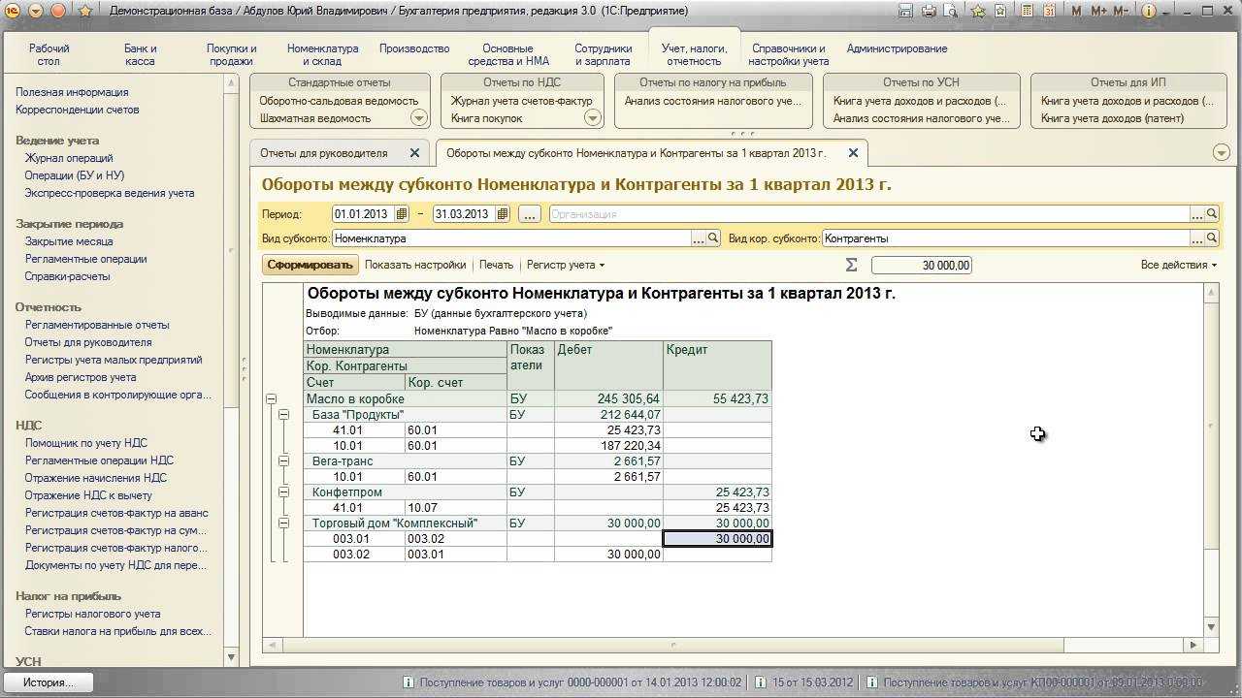Open Закрытие месяца in sidebar

pos(69,241)
